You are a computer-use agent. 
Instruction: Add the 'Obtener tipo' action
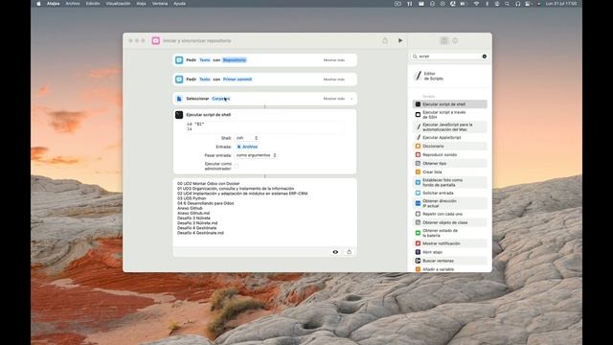449,163
